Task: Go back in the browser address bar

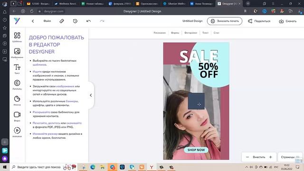Action: click(14, 11)
